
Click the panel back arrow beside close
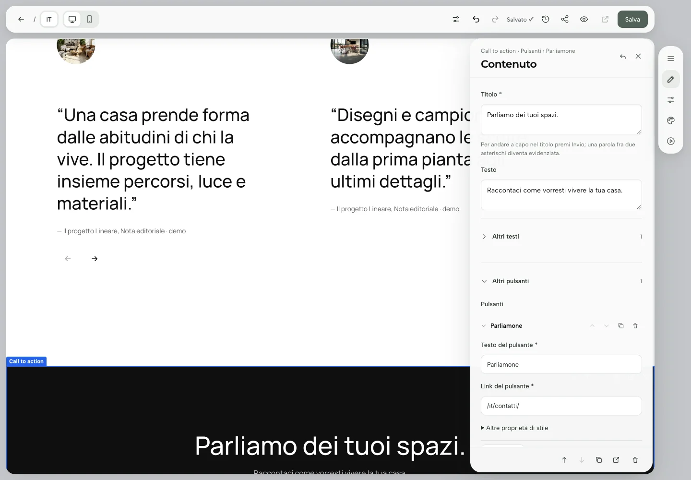click(x=623, y=56)
